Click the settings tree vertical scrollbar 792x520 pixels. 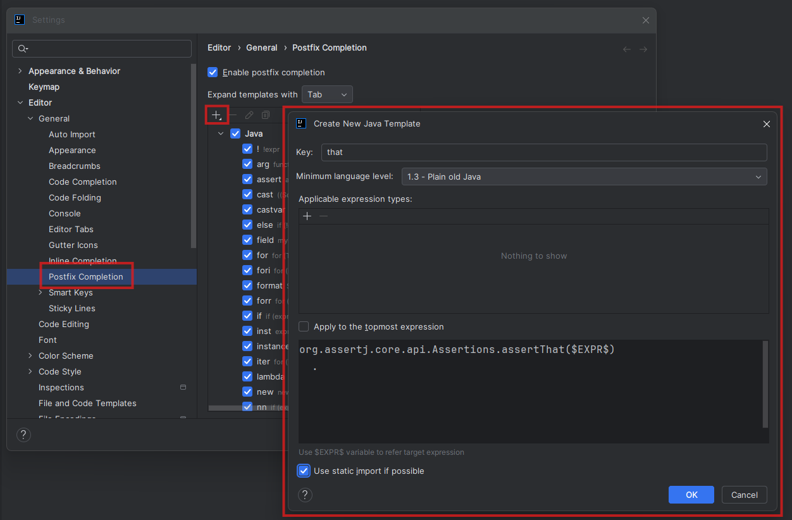[194, 155]
